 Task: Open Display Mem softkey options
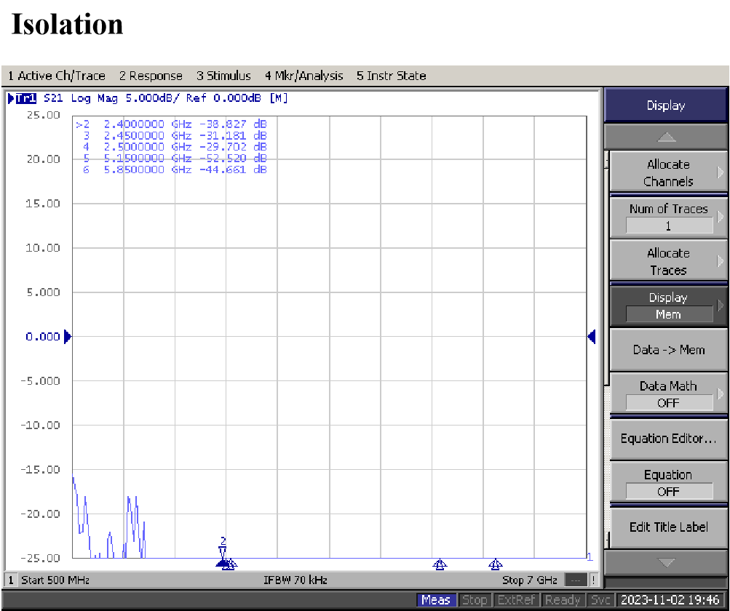coord(668,305)
